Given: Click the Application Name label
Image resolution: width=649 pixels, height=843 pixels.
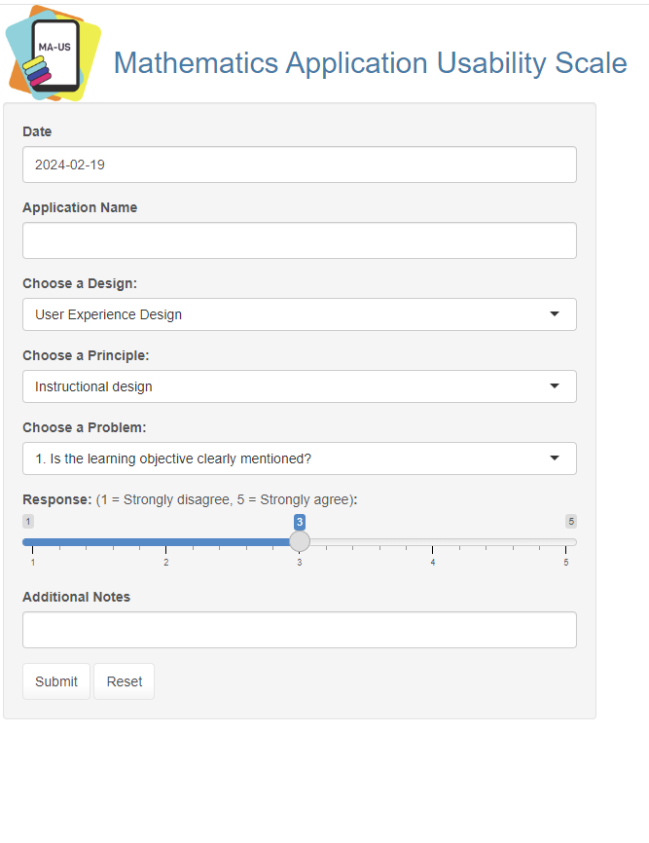Looking at the screenshot, I should (x=80, y=207).
